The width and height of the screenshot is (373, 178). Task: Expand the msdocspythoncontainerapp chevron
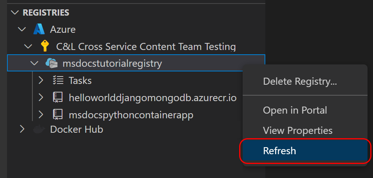41,115
